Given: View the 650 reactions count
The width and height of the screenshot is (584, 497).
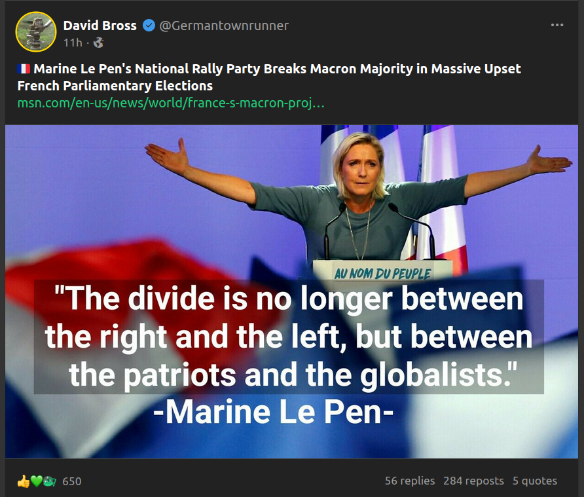Looking at the screenshot, I should click(72, 481).
